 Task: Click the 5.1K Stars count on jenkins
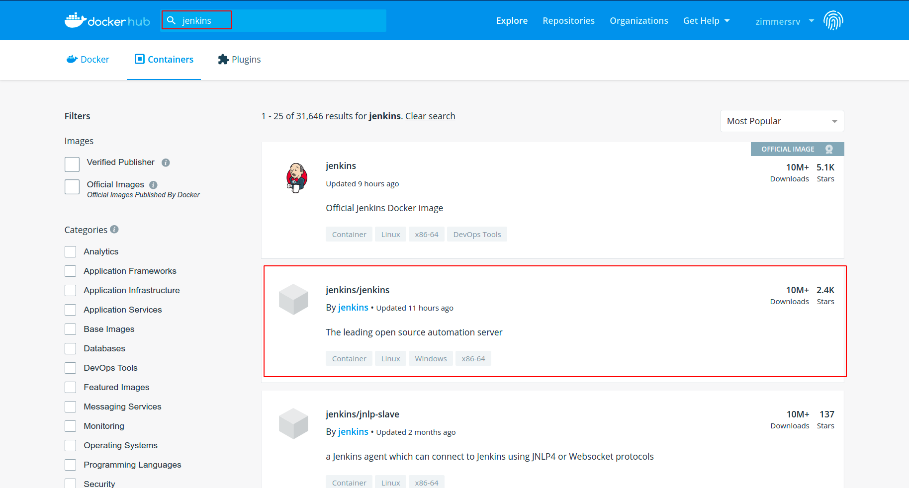coord(825,172)
